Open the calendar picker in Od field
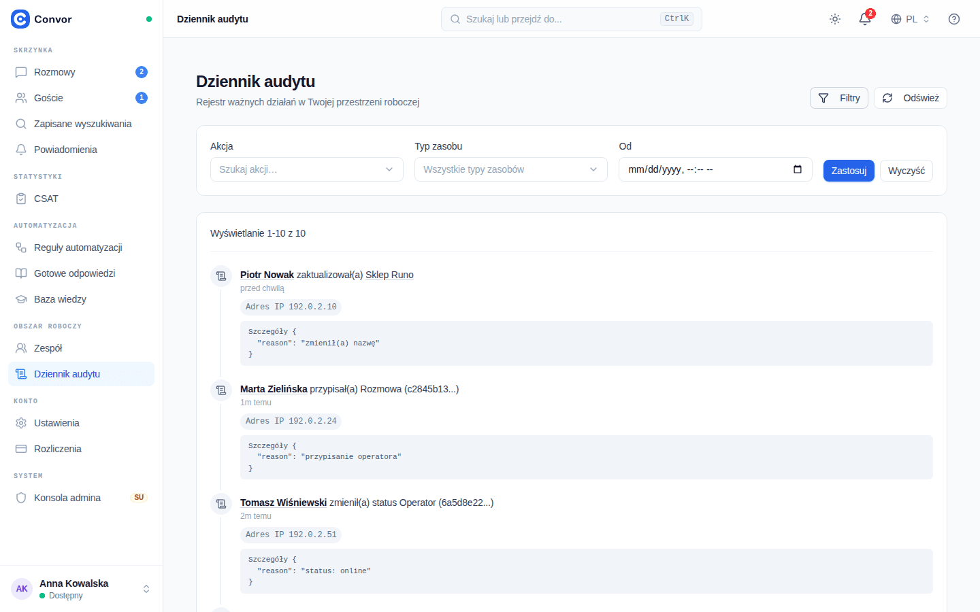Viewport: 980px width, 612px height. (798, 169)
